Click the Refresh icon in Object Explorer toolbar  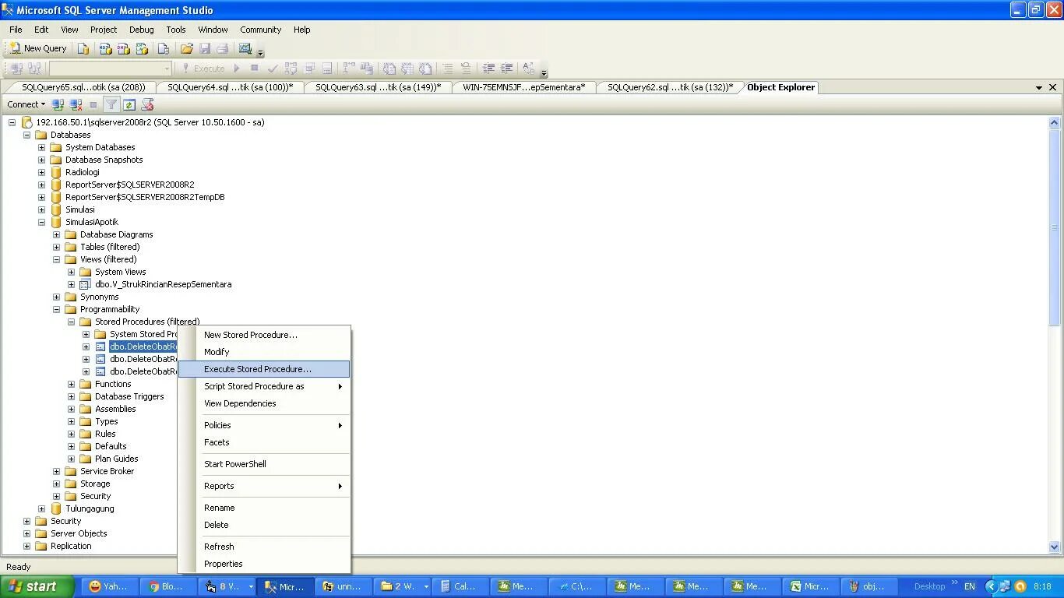[x=129, y=104]
